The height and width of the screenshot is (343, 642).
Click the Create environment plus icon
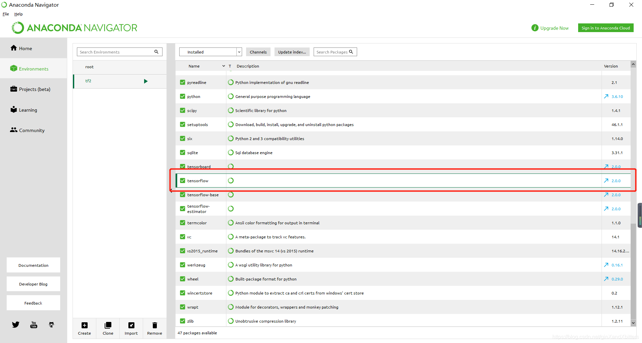(85, 325)
